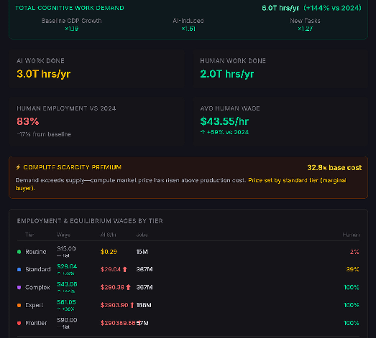The height and width of the screenshot is (338, 376).
Task: Click the $29.04 Standard wage in green
Action: 67,266
